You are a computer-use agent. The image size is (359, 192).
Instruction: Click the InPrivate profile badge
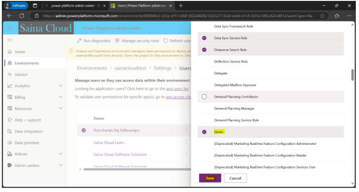[x=16, y=6]
